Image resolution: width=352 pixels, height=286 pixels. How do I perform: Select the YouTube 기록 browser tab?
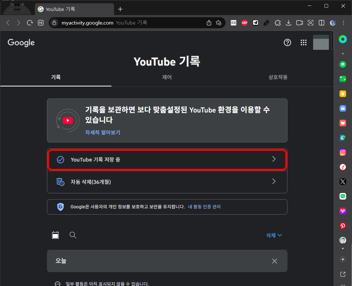[74, 9]
